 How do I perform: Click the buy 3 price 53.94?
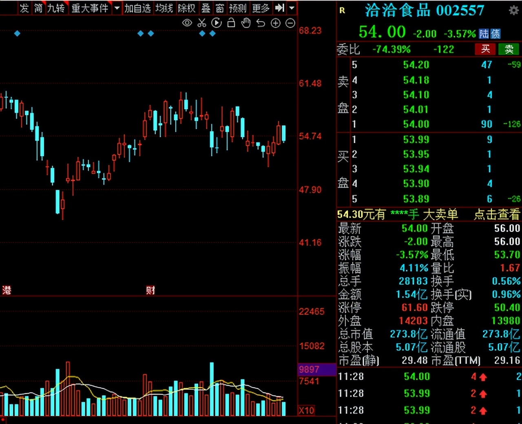416,169
